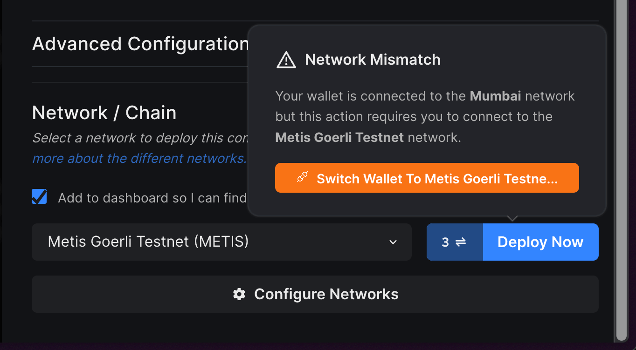Click the warning triangle icon beside Network Mismatch
The width and height of the screenshot is (636, 350).
coord(286,60)
